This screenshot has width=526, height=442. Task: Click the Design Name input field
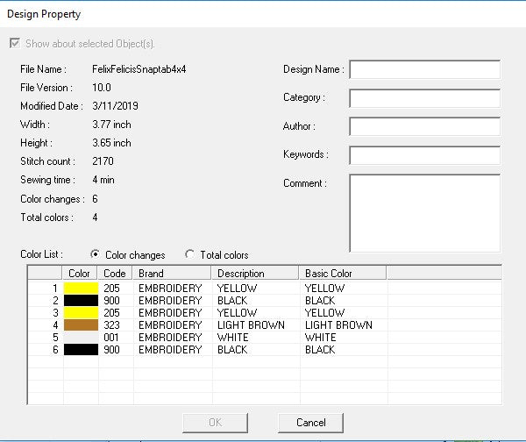(x=424, y=69)
